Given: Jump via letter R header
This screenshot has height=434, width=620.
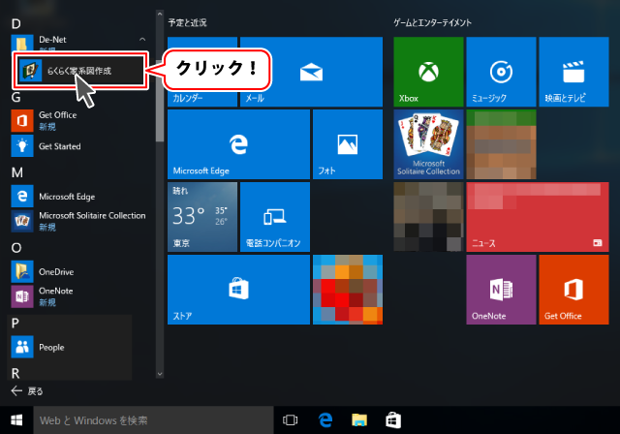Looking at the screenshot, I should pyautogui.click(x=15, y=373).
